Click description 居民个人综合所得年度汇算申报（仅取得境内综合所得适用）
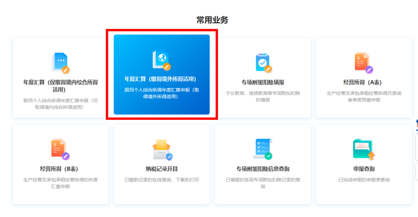 pyautogui.click(x=60, y=104)
